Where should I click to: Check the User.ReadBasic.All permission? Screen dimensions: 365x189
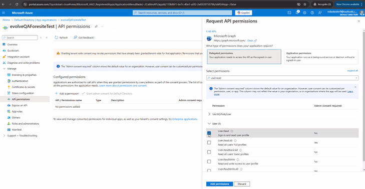click(x=209, y=152)
